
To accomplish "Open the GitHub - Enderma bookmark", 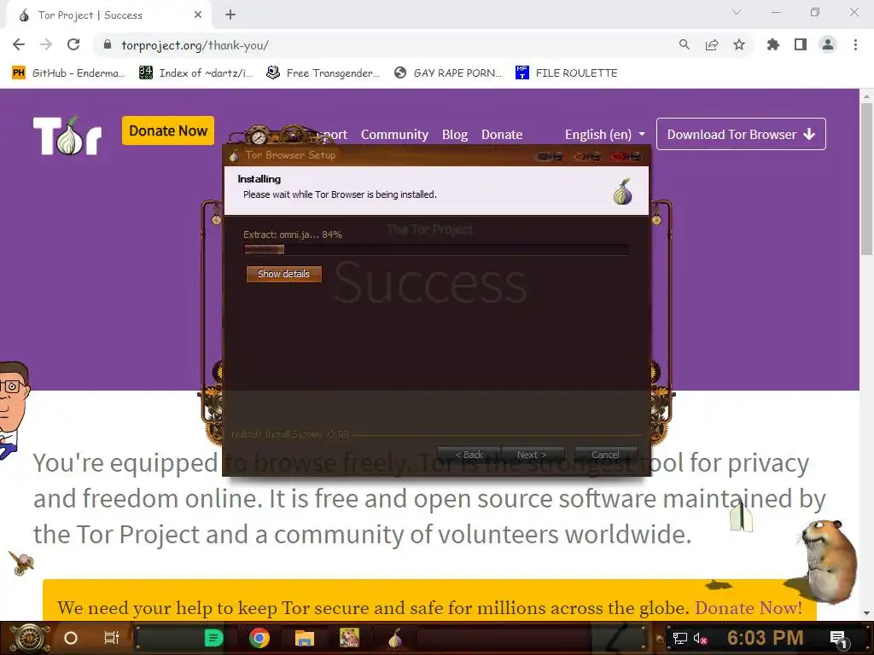I will point(68,73).
